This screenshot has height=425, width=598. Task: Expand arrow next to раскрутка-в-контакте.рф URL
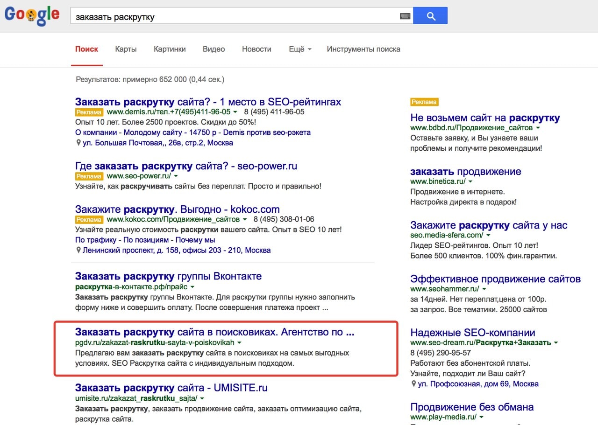tap(192, 287)
